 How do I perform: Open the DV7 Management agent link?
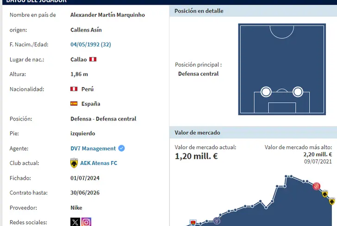[93, 148]
